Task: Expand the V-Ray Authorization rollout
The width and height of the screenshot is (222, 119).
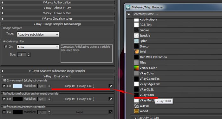Action: 57,3
